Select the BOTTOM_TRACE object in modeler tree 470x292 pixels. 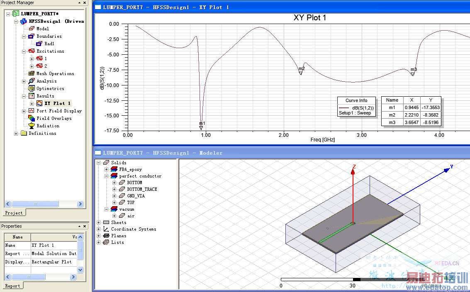pyautogui.click(x=142, y=189)
